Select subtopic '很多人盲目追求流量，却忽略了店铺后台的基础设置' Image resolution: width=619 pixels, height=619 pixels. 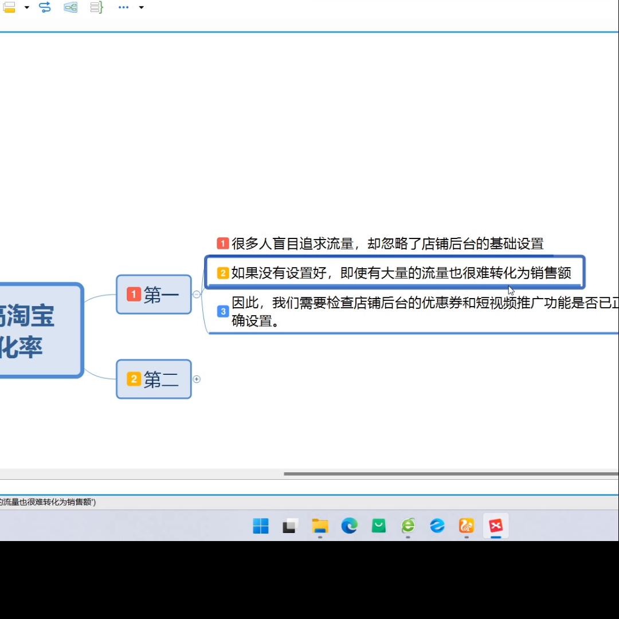click(x=381, y=244)
